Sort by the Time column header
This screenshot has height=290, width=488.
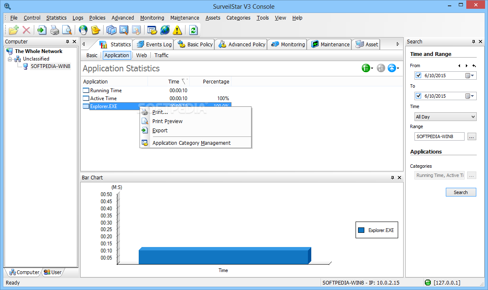pos(168,81)
